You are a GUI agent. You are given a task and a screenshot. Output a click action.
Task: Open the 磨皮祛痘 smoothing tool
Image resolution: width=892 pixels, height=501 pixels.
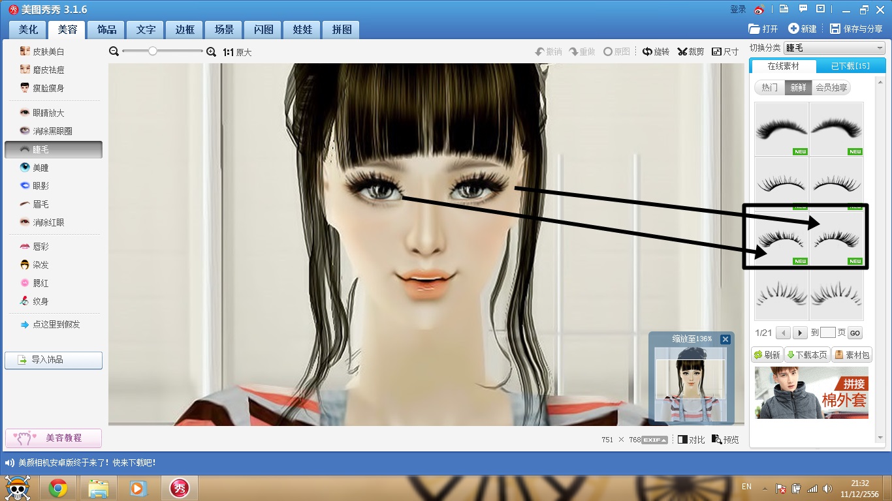tap(42, 70)
